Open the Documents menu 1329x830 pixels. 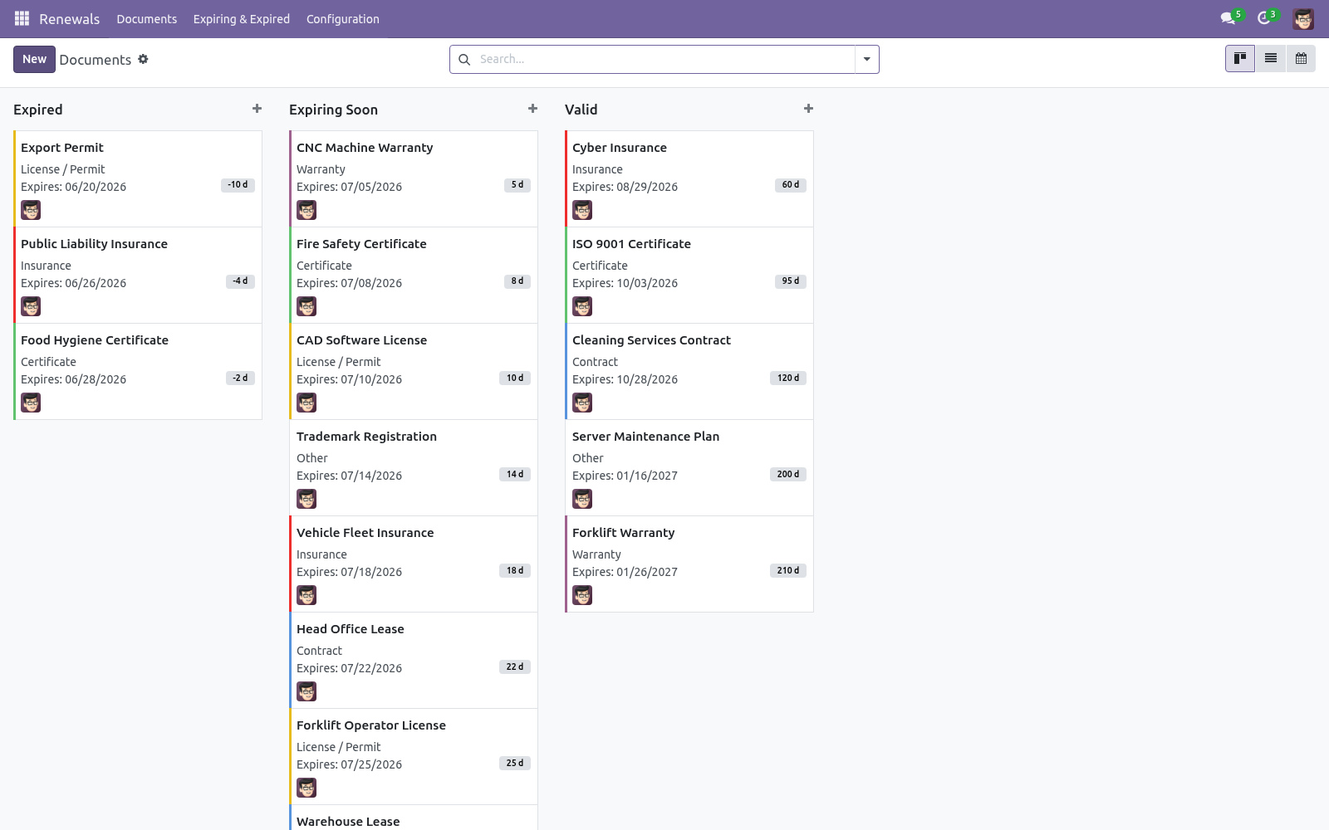(x=146, y=19)
